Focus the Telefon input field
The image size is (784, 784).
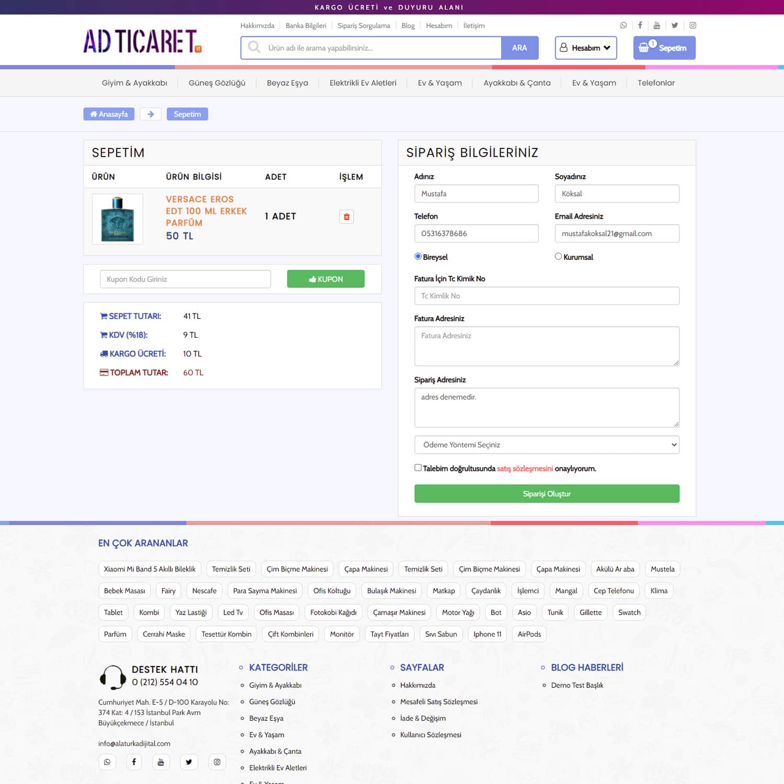click(x=476, y=233)
